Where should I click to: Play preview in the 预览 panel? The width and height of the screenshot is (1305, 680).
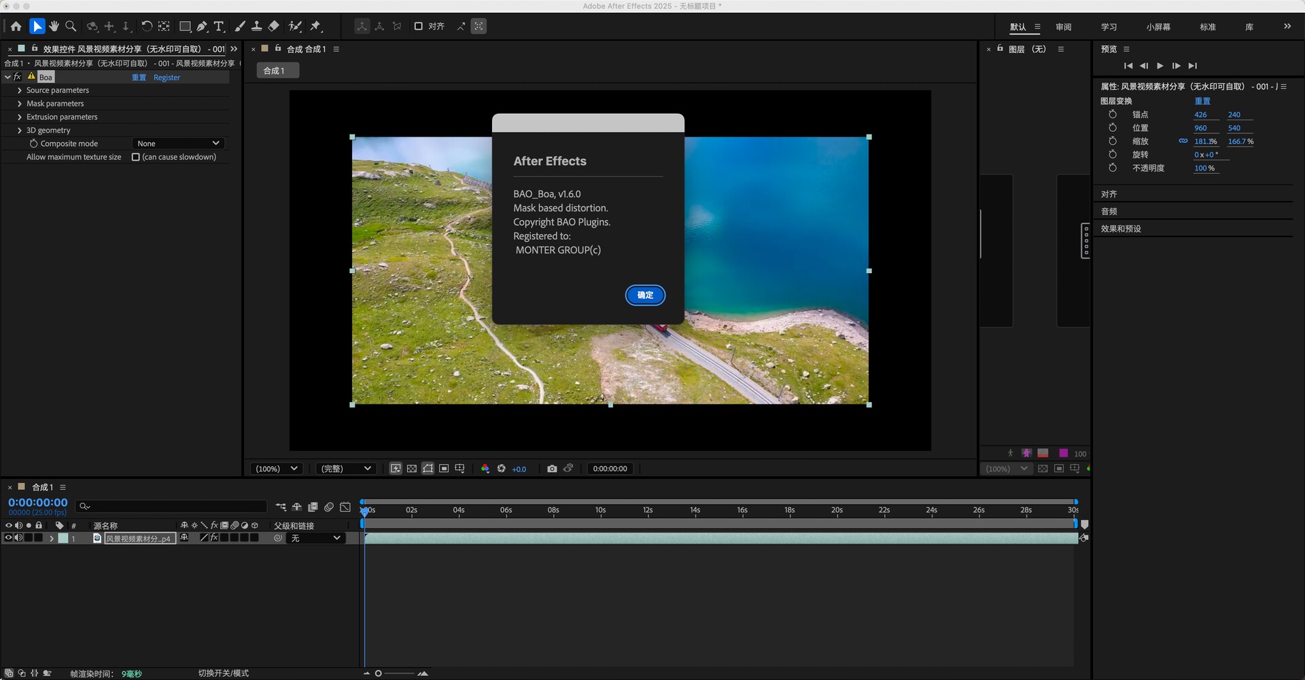(x=1160, y=66)
